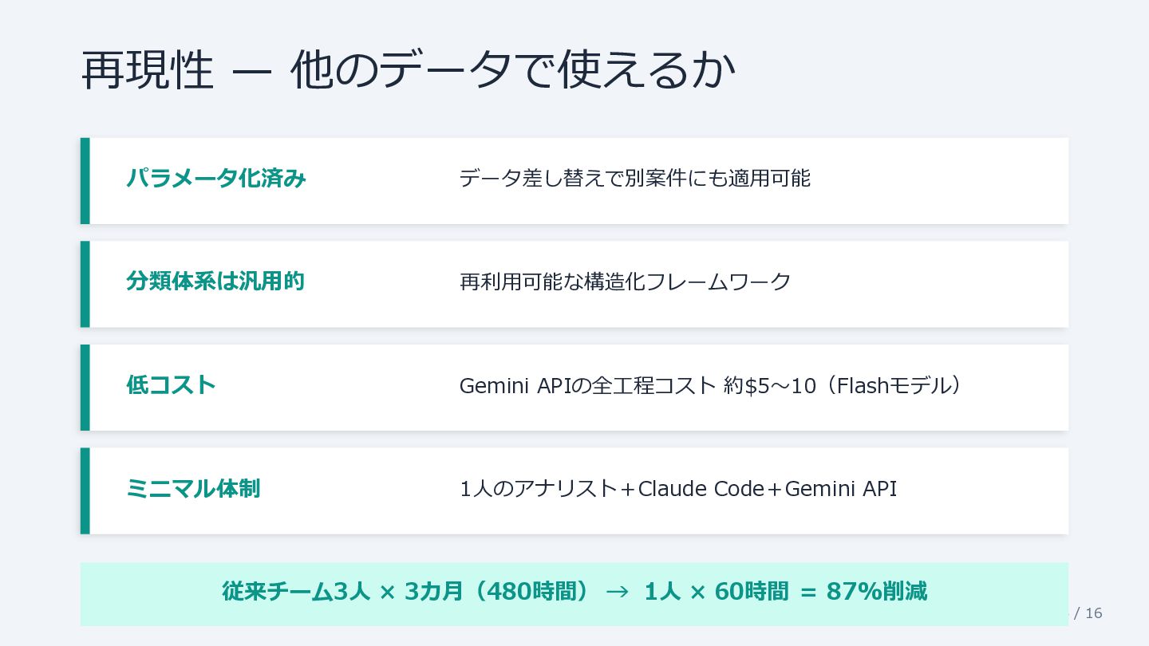
Task: Click the green accent bar beside 分類体系は汎用的
Action: (x=85, y=284)
